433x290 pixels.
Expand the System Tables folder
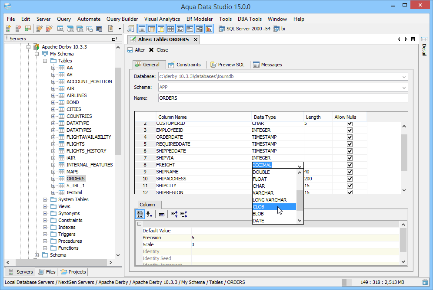(45, 200)
